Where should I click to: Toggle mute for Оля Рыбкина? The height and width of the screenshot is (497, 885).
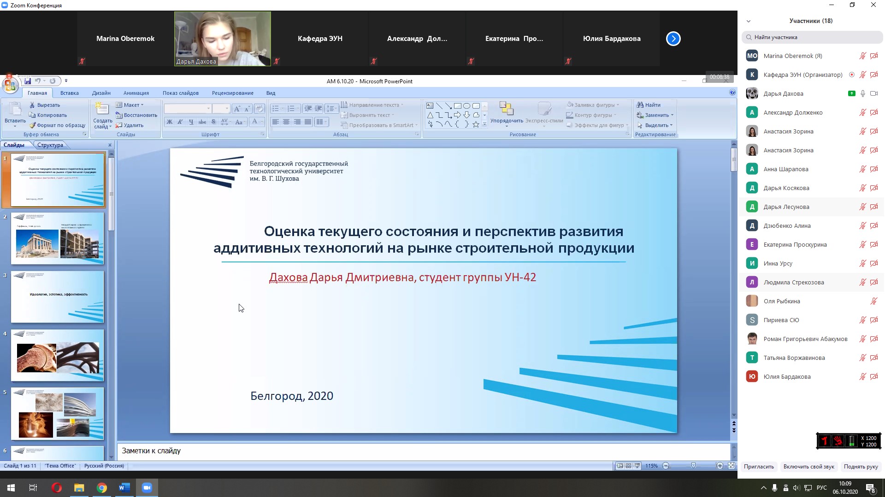pos(873,301)
